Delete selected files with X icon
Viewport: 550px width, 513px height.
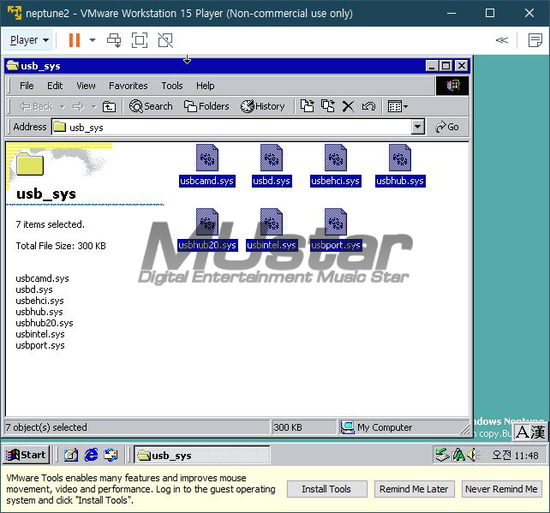(x=348, y=106)
